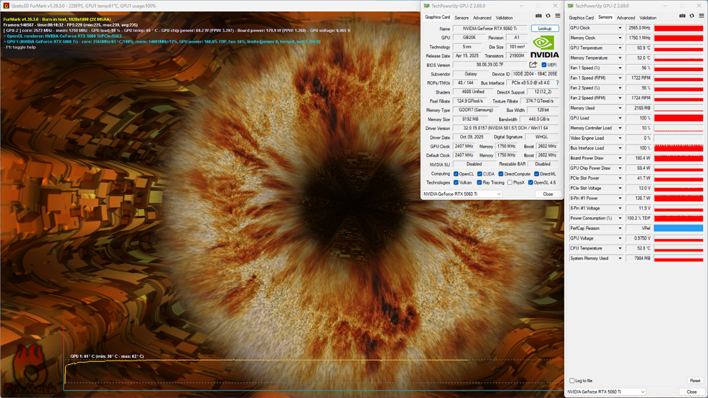This screenshot has width=708, height=398.
Task: Click the PerfCap Reason blue graph bar
Action: point(678,228)
